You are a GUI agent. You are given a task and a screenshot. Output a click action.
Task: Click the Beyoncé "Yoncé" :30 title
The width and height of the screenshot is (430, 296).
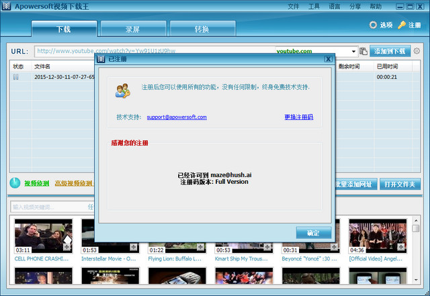tap(309, 258)
